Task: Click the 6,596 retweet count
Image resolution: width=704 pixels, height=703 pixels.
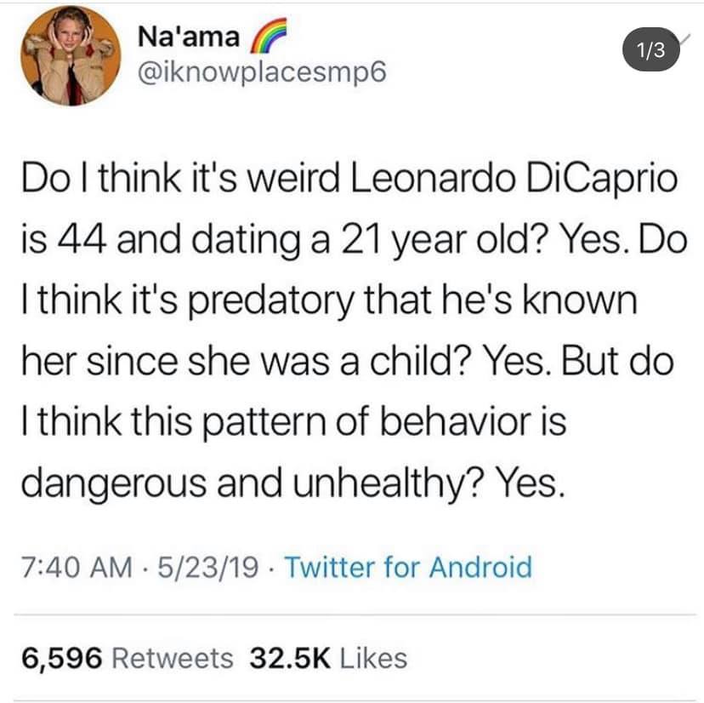Action: tap(61, 659)
